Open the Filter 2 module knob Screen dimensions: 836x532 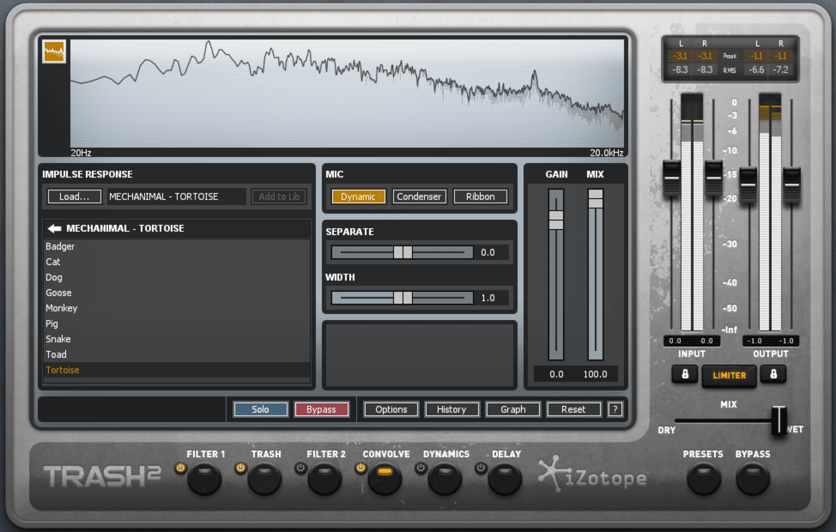click(x=325, y=479)
